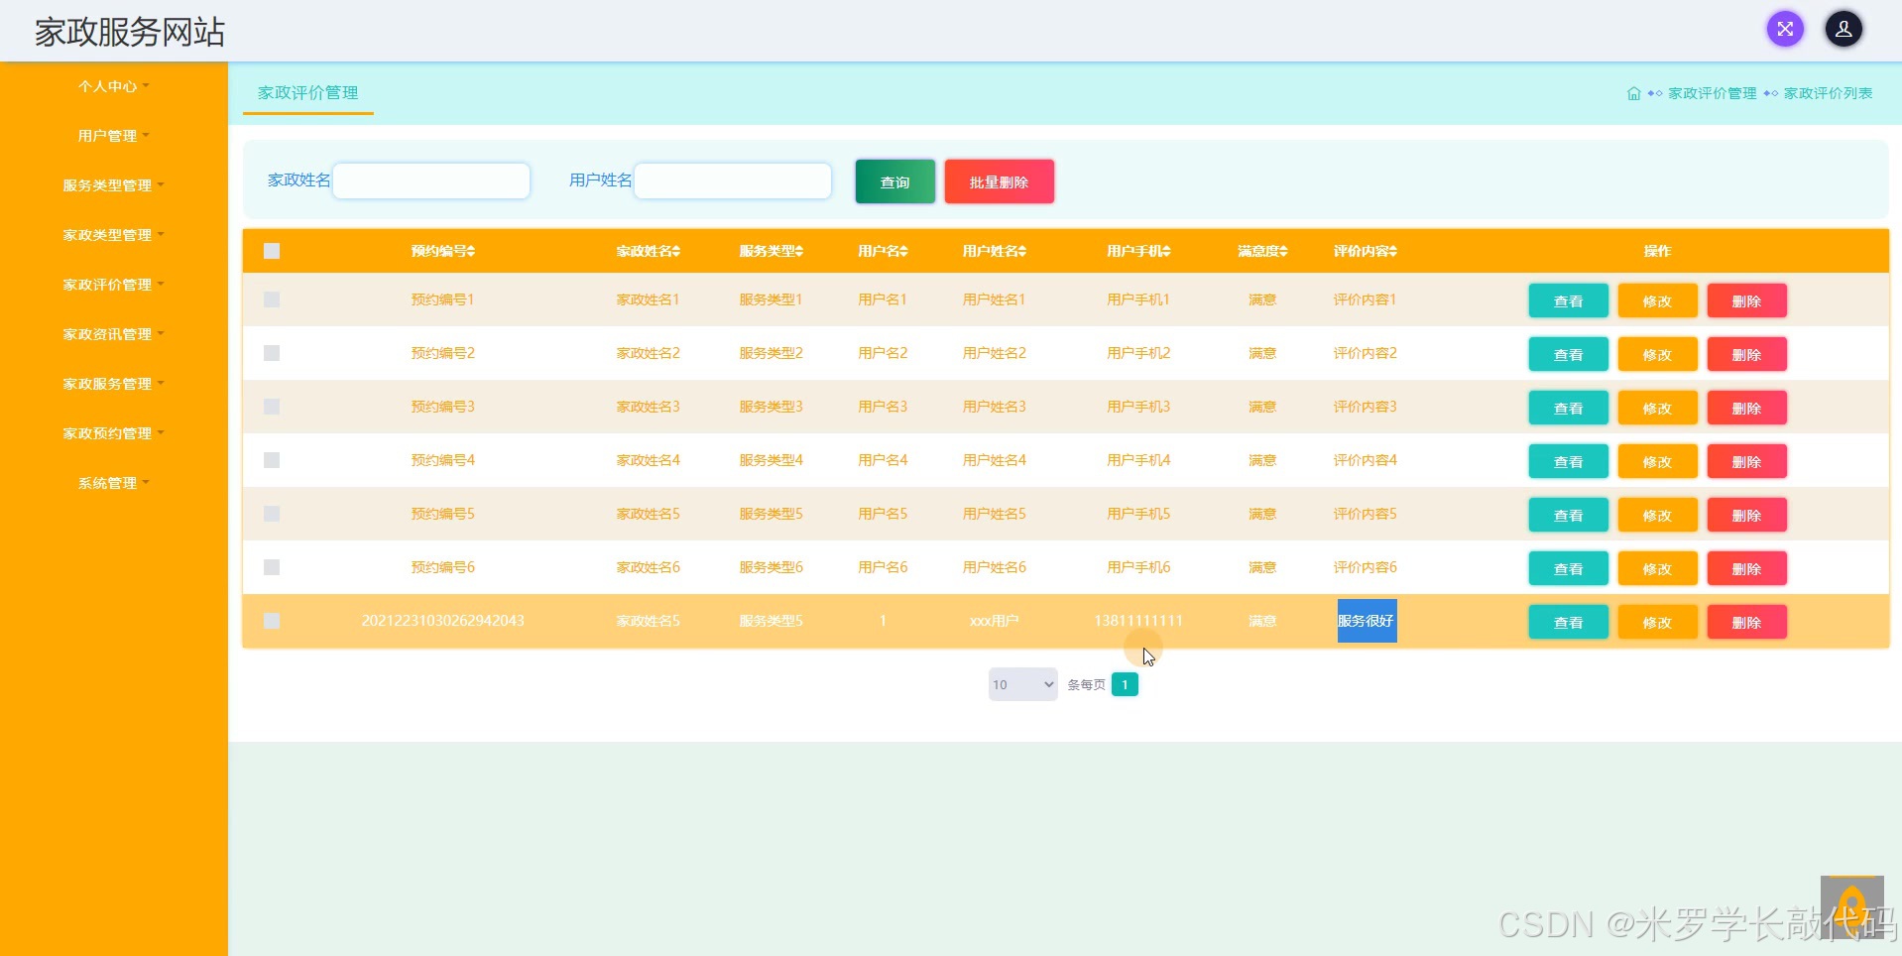The height and width of the screenshot is (956, 1902).
Task: Click 查看 for row 预约编号5
Action: (x=1568, y=515)
